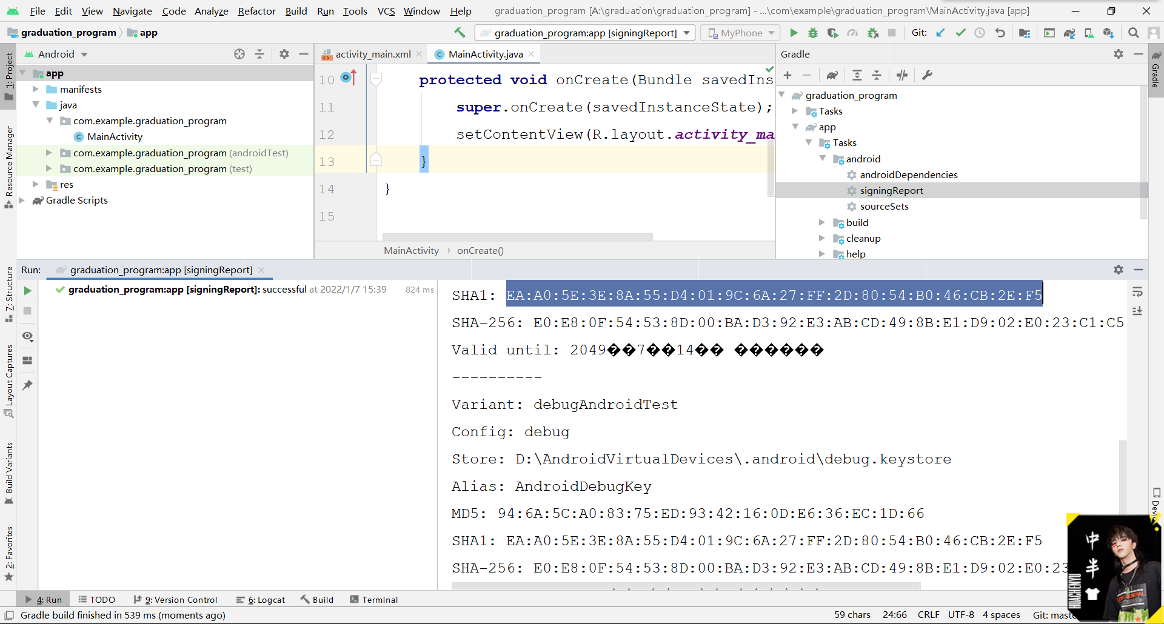This screenshot has width=1164, height=624.
Task: Click onCreate() breadcrumb in editor
Action: 480,250
